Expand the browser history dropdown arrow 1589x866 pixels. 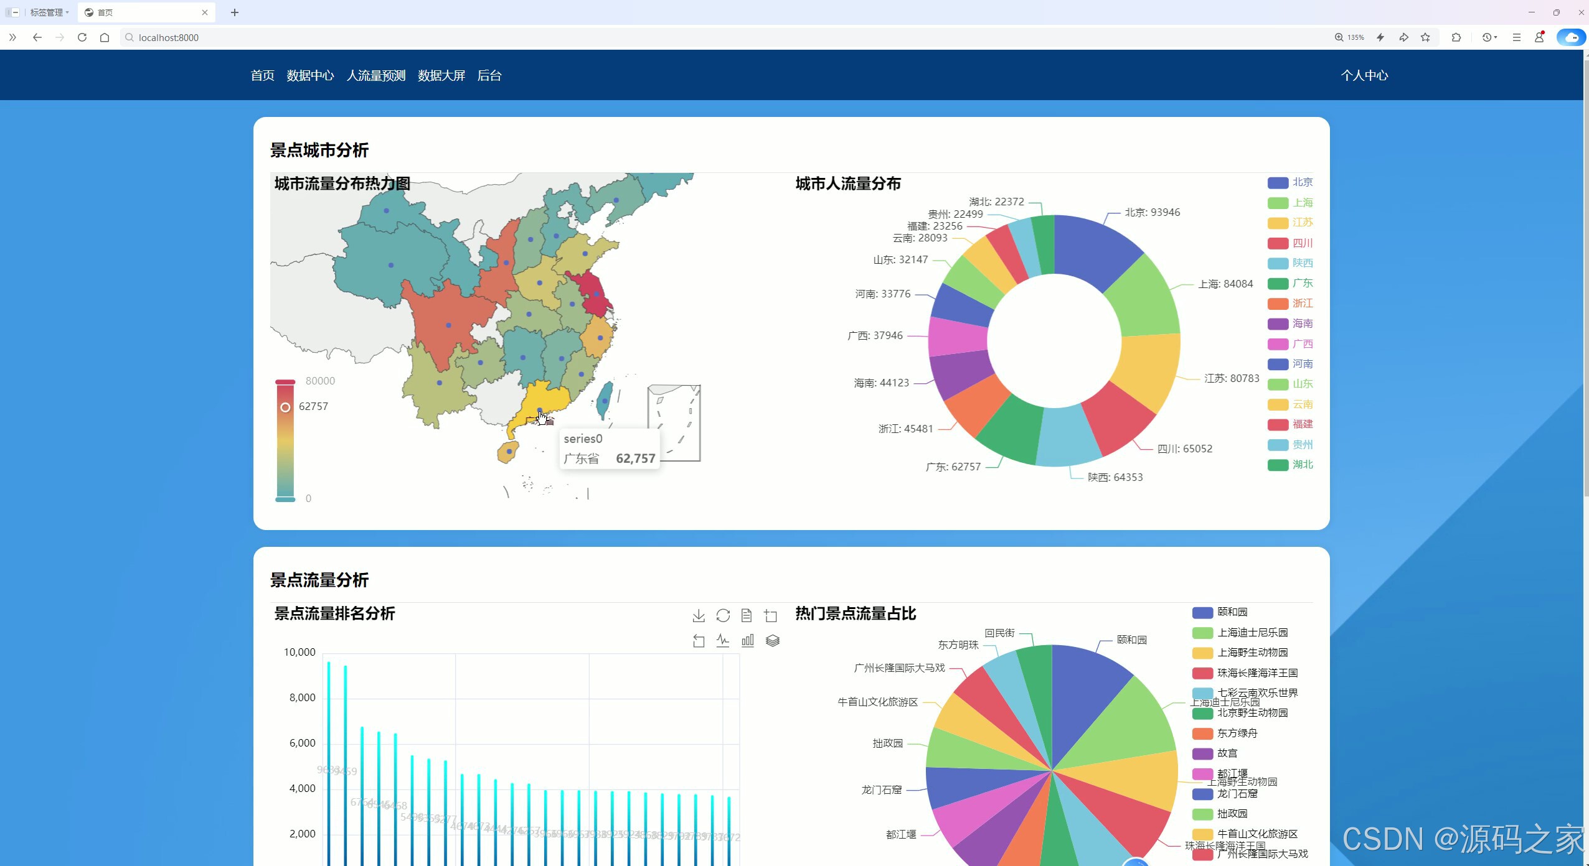coord(1496,37)
